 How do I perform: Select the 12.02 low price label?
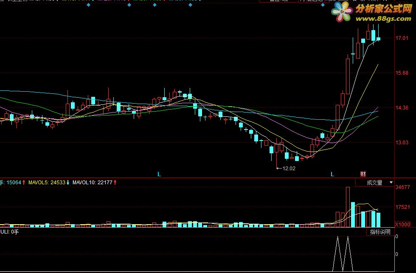tap(289, 168)
